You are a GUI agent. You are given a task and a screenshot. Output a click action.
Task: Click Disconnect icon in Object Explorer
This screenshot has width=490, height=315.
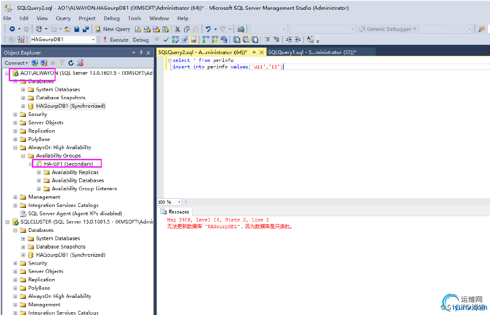click(44, 63)
